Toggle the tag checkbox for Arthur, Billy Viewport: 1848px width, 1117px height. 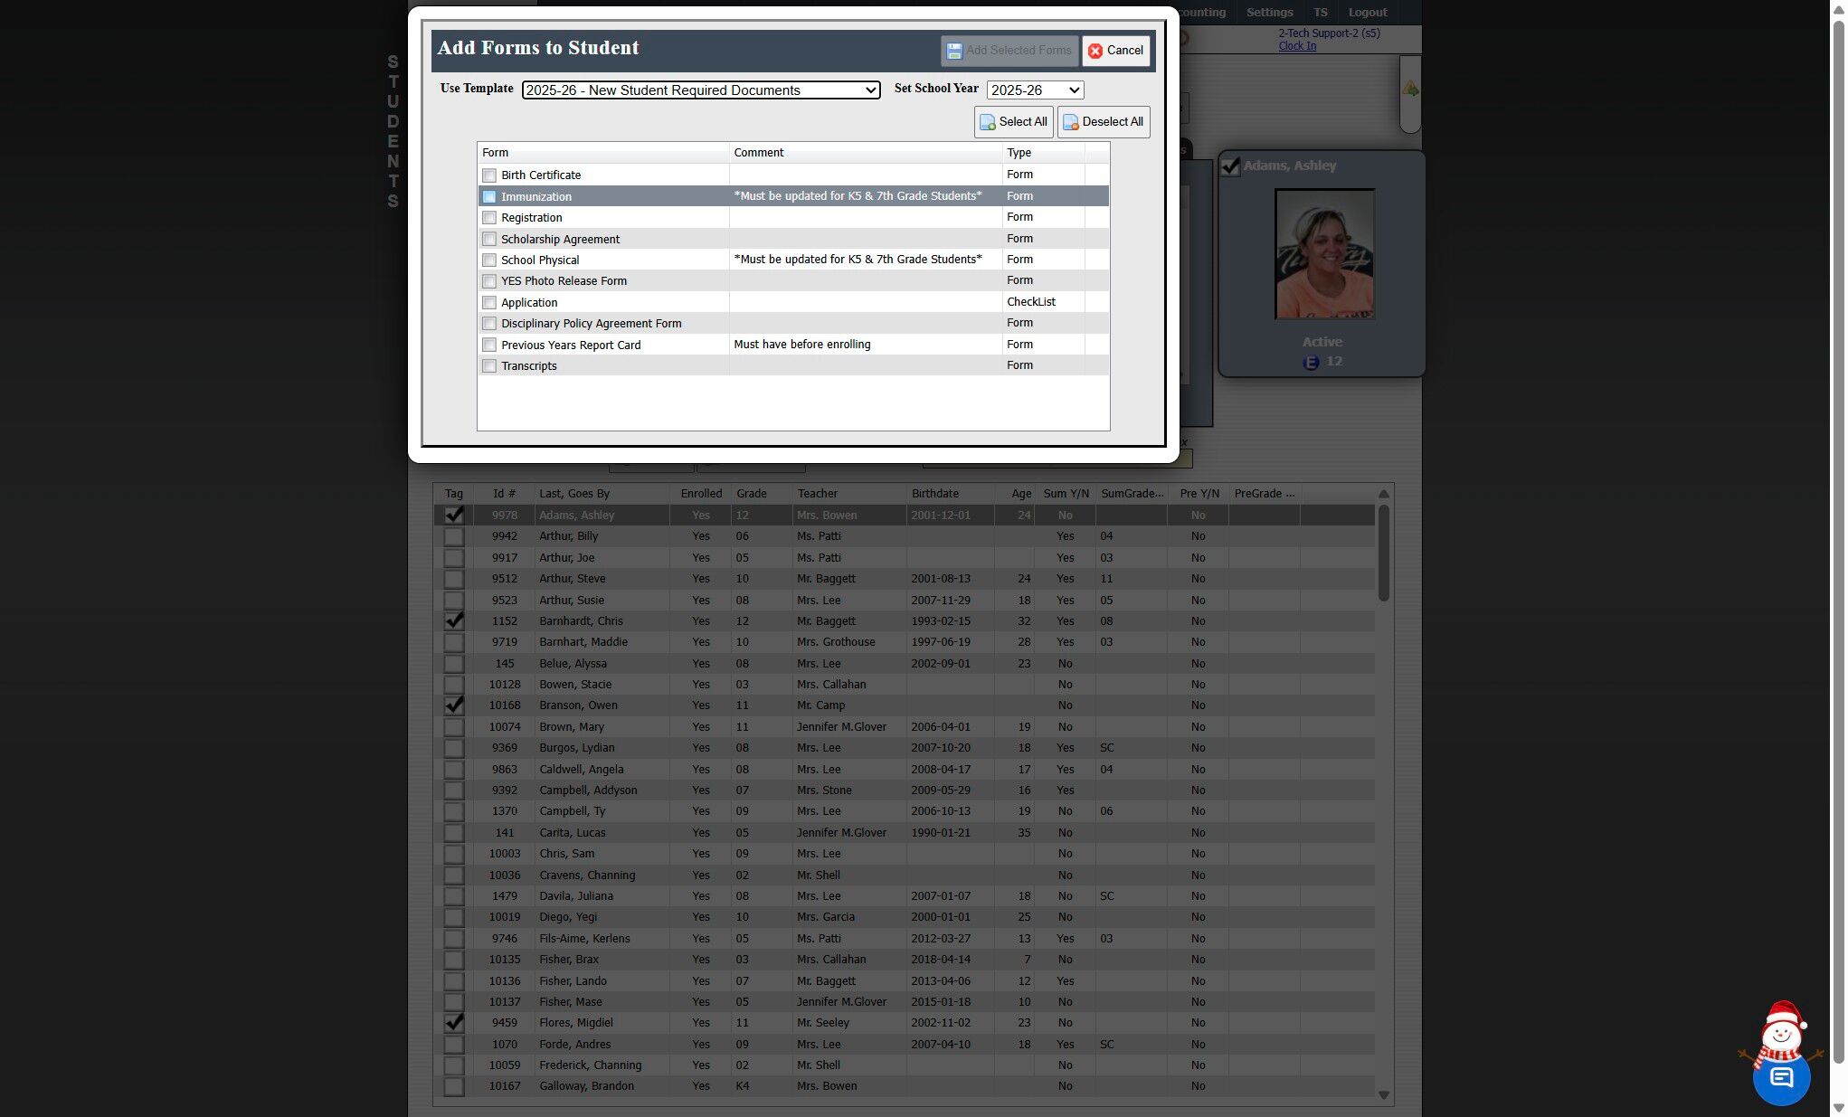click(454, 536)
